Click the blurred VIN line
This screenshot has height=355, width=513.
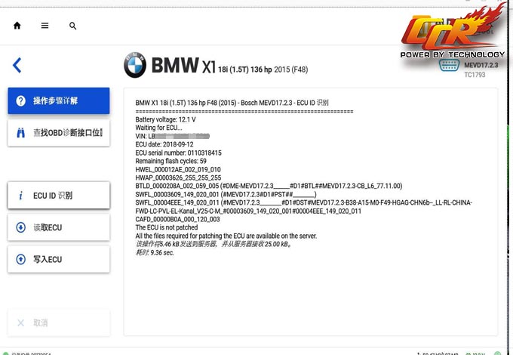[x=173, y=136]
